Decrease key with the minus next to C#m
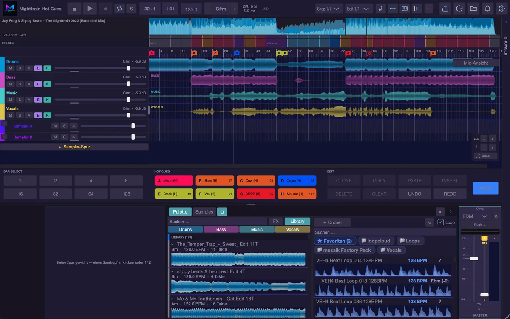The image size is (510, 319). coord(207,9)
